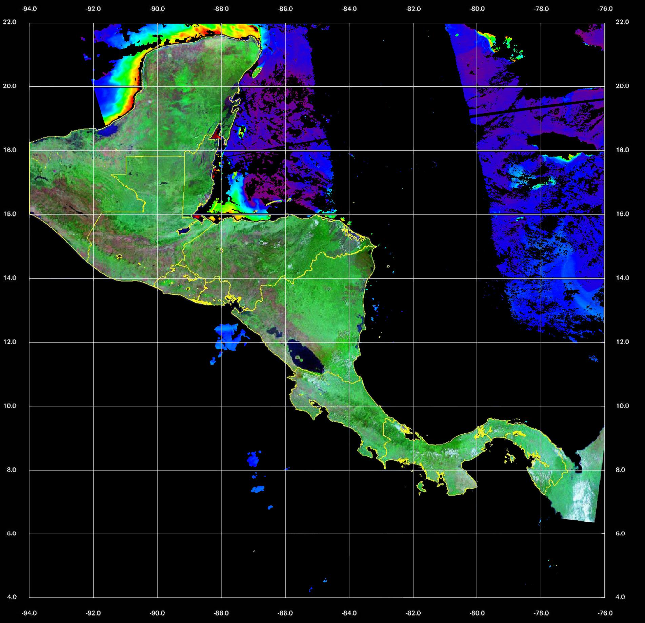Image resolution: width=645 pixels, height=623 pixels.
Task: Click the smaller Lake Managua northwest of Lake Nicaragua
Action: (275, 331)
